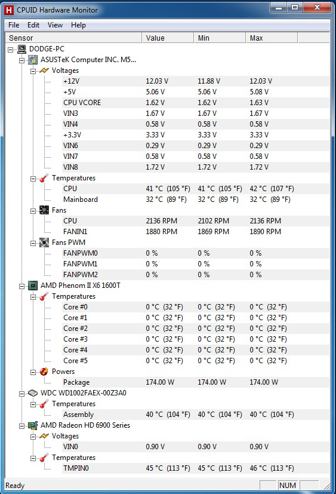Click the DODGE-PC computer icon
The width and height of the screenshot is (336, 494).
21,49
